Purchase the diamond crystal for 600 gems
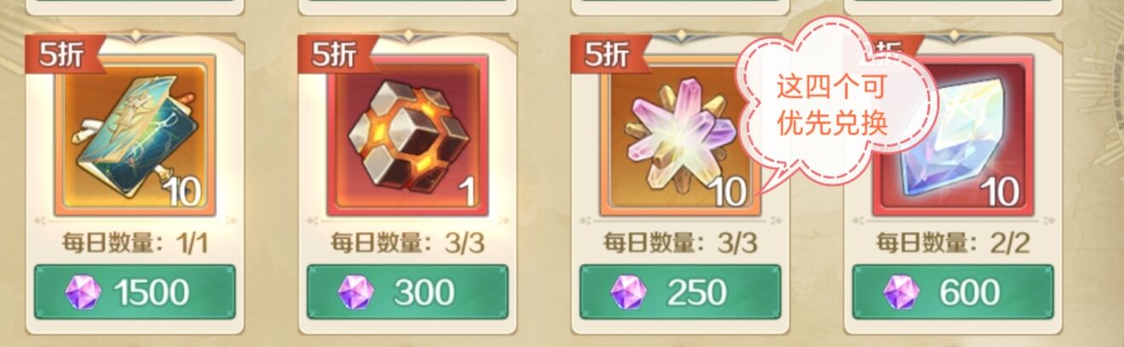The image size is (1124, 347). pyautogui.click(x=953, y=292)
